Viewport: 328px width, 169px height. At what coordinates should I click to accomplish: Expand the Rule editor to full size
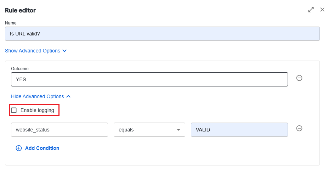[x=311, y=10]
